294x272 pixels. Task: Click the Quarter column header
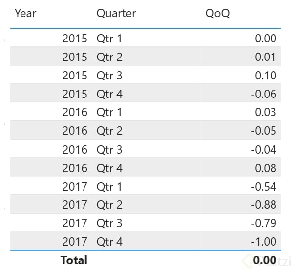tap(116, 13)
